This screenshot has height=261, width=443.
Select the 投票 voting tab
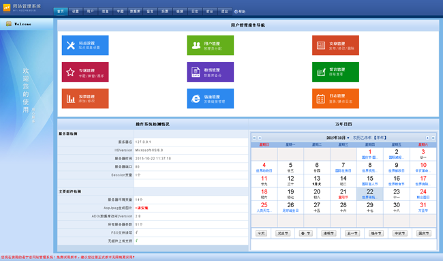tap(165, 12)
